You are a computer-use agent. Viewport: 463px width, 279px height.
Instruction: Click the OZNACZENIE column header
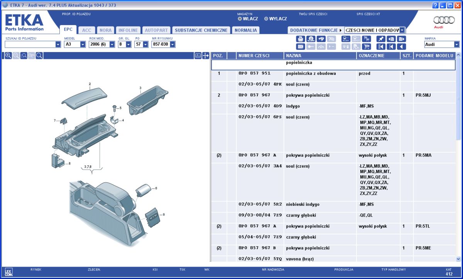pyautogui.click(x=379, y=55)
